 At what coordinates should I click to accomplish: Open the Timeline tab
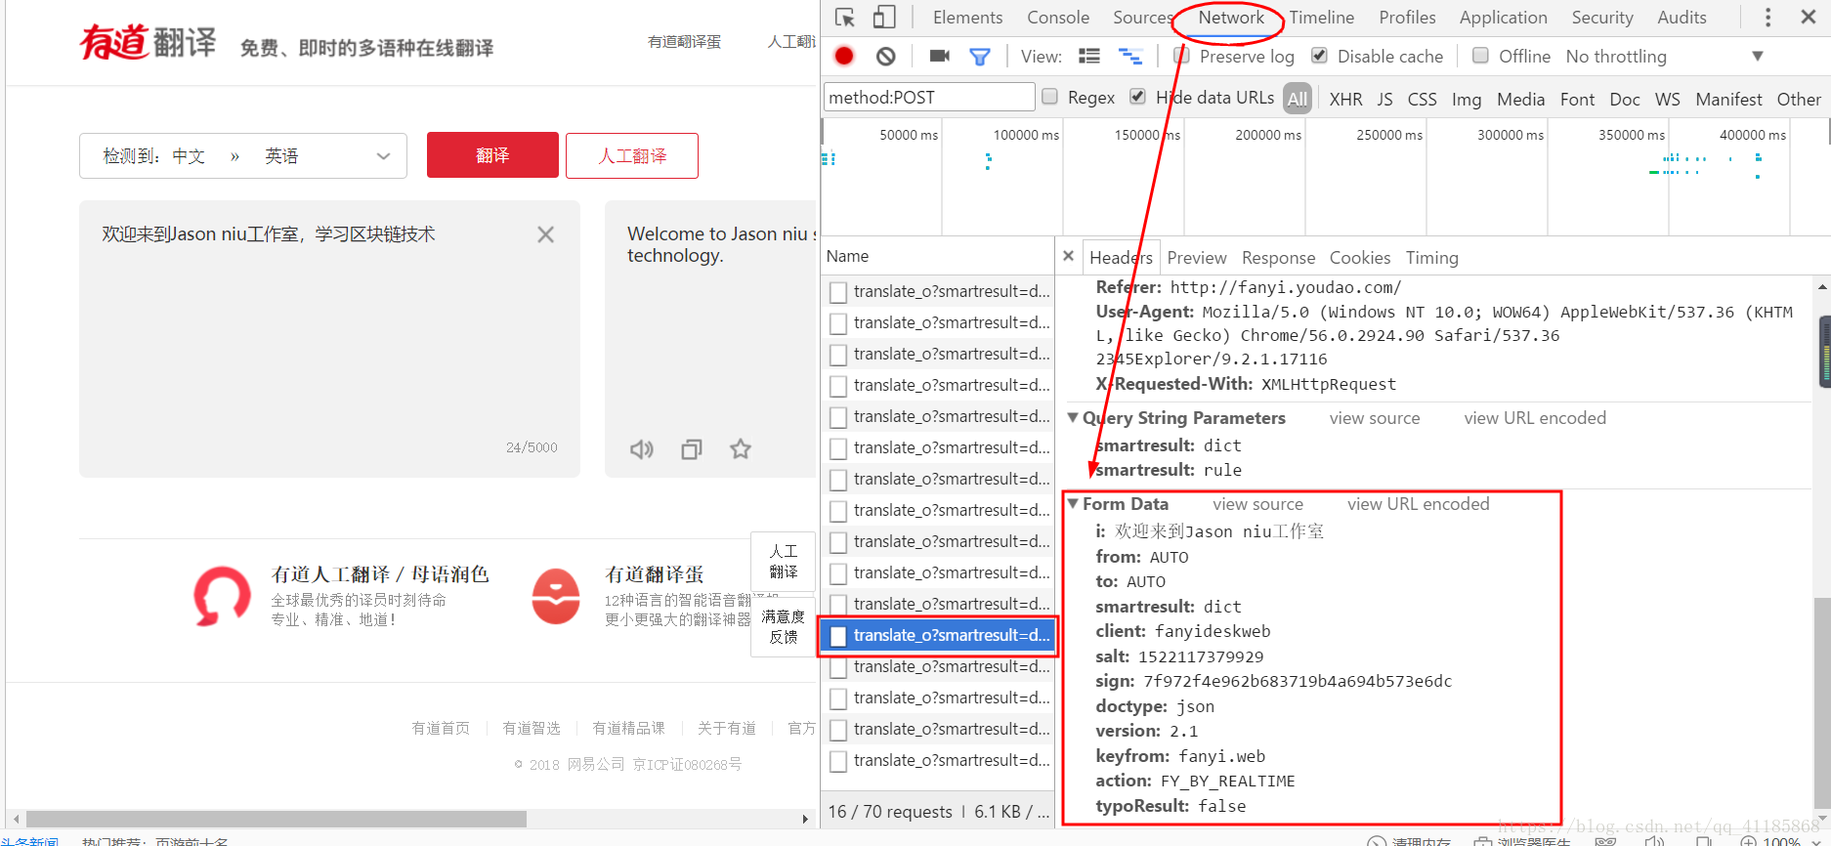(1321, 18)
